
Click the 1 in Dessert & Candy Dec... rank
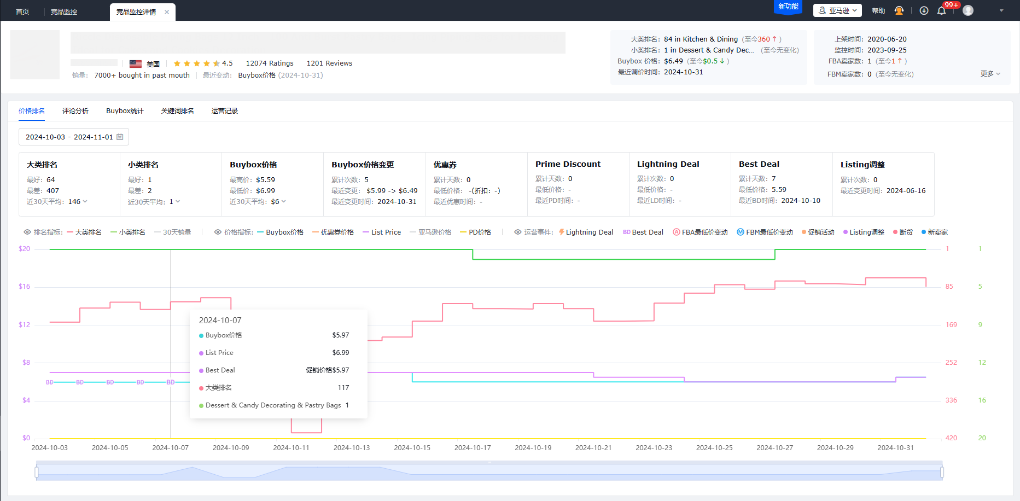pos(709,50)
